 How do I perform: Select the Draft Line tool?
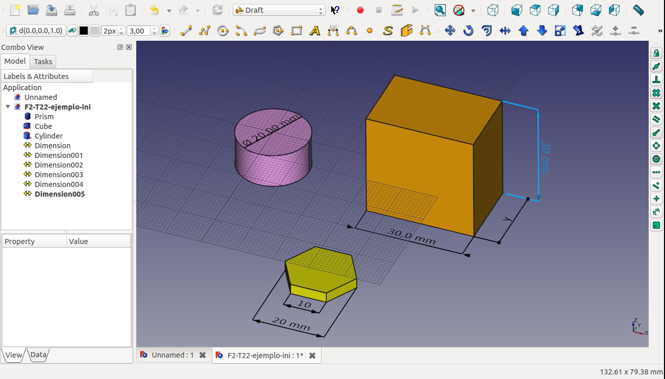(186, 31)
